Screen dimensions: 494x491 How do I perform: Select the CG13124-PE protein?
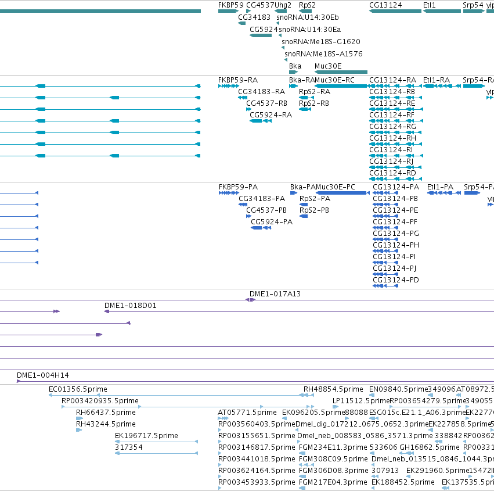click(x=385, y=216)
